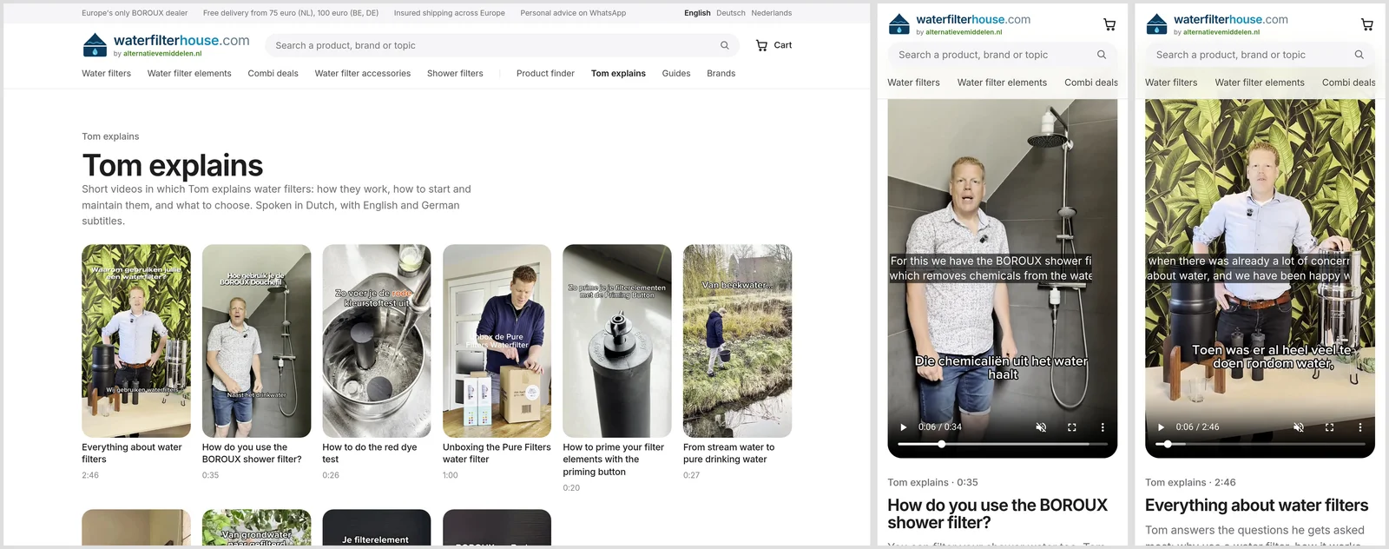Open the Shower filters menu item
The height and width of the screenshot is (549, 1389).
click(455, 74)
